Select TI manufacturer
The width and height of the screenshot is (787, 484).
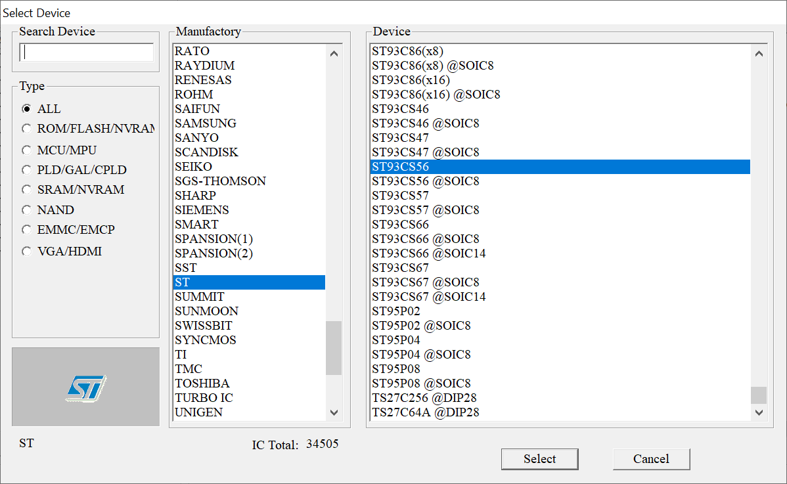pyautogui.click(x=249, y=355)
